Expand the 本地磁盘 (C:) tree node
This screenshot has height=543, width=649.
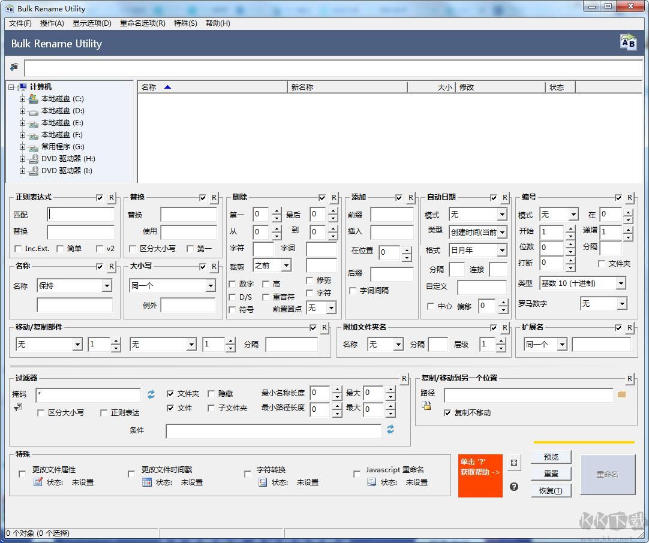pos(22,99)
